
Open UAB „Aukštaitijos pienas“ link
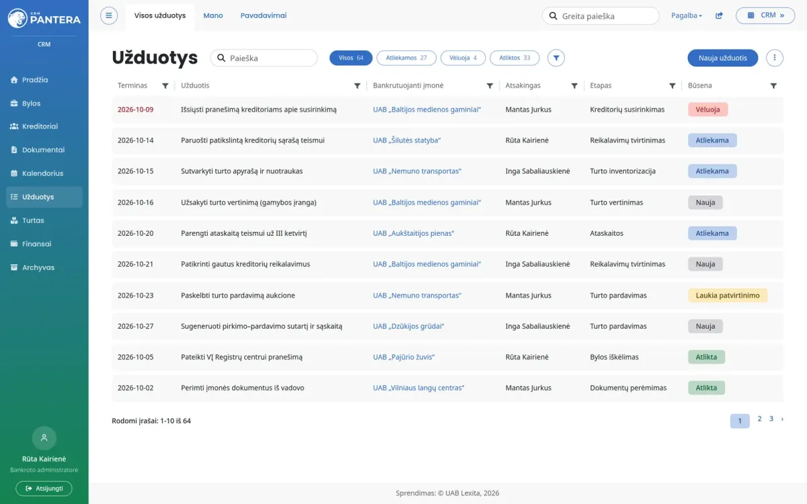[x=414, y=233]
